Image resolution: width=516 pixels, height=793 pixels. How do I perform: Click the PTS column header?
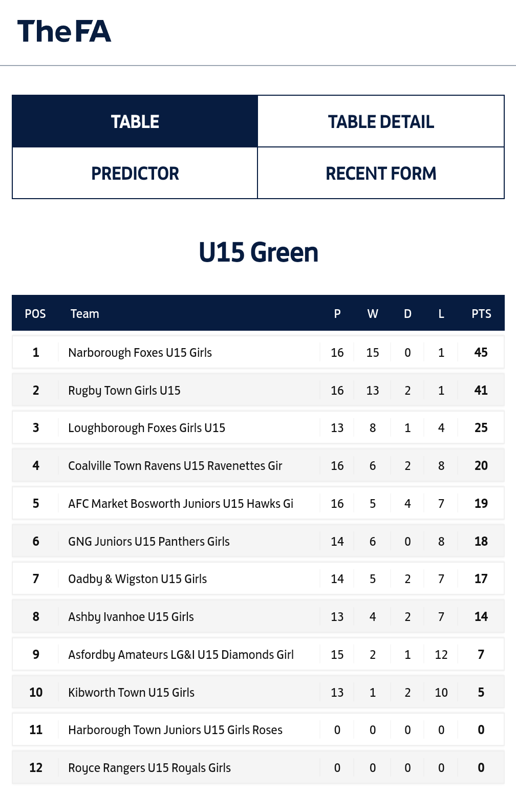click(x=481, y=314)
